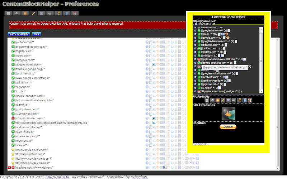The height and width of the screenshot is (179, 287).
Task: Click kanji icon in www.google.com/jsapi row
Action: pos(187,159)
